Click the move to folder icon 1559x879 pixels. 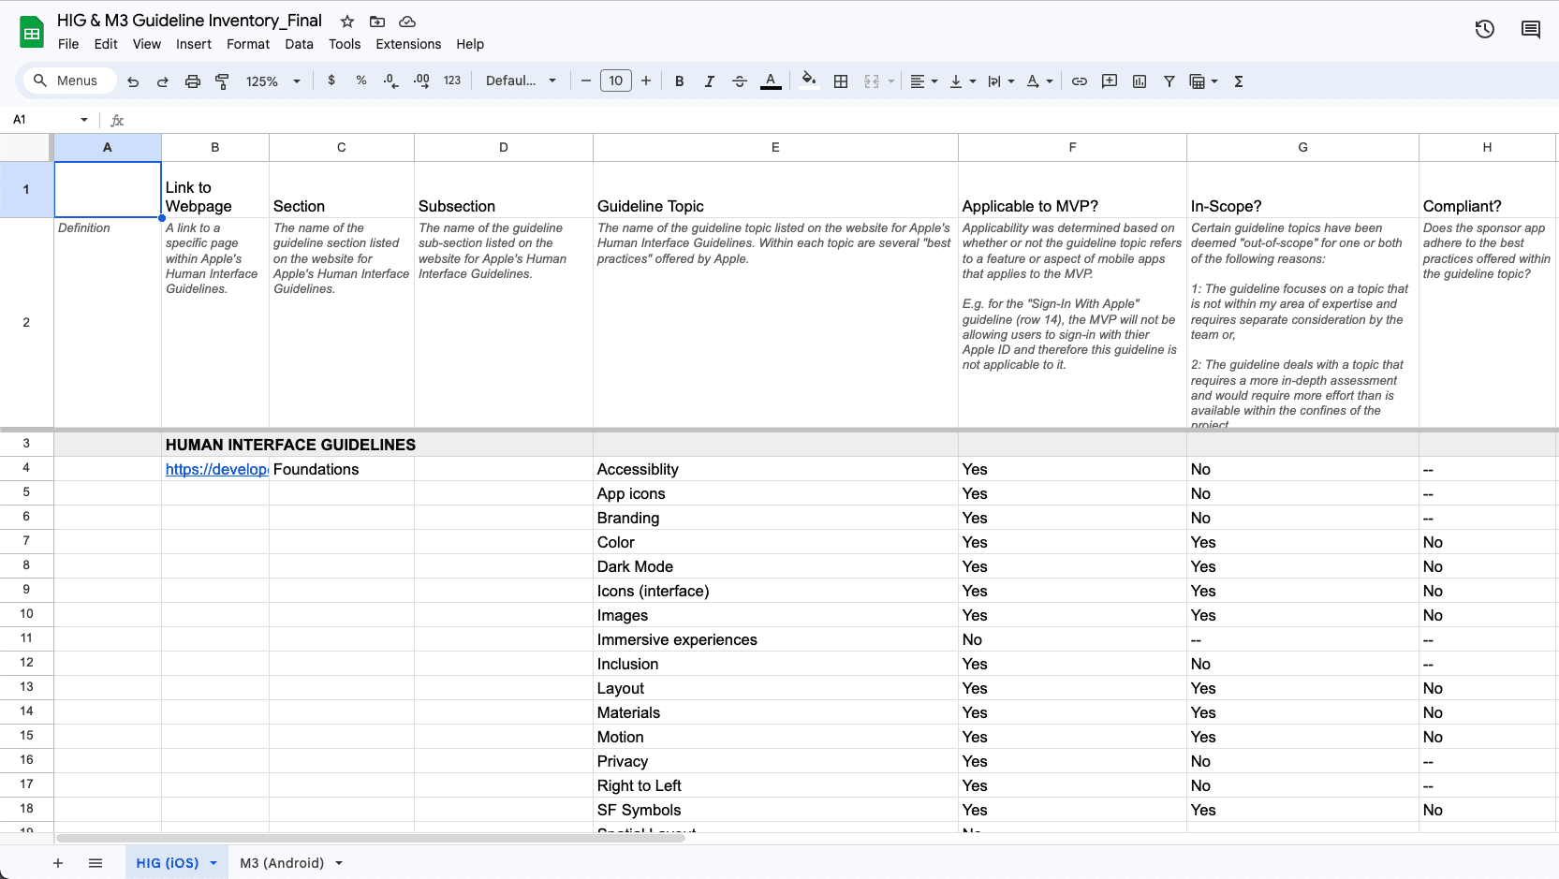[377, 21]
